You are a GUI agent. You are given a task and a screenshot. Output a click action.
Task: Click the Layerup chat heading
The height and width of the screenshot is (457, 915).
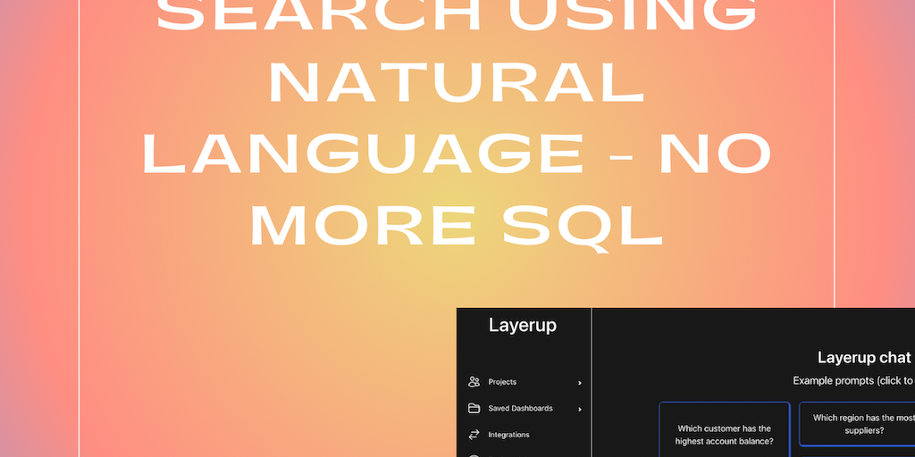[x=863, y=357]
